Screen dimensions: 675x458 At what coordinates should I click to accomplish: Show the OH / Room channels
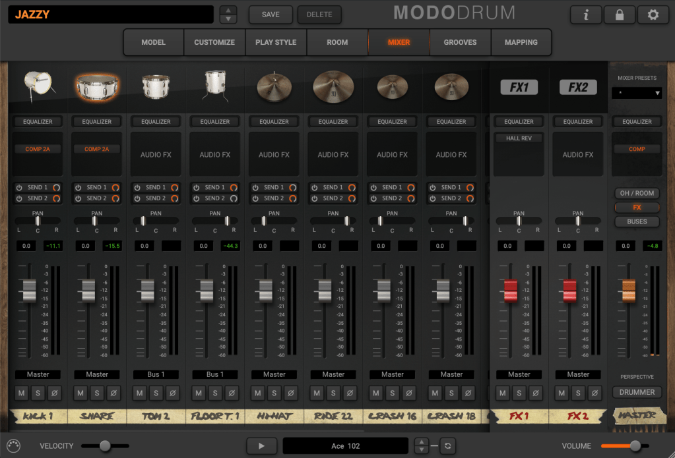637,193
